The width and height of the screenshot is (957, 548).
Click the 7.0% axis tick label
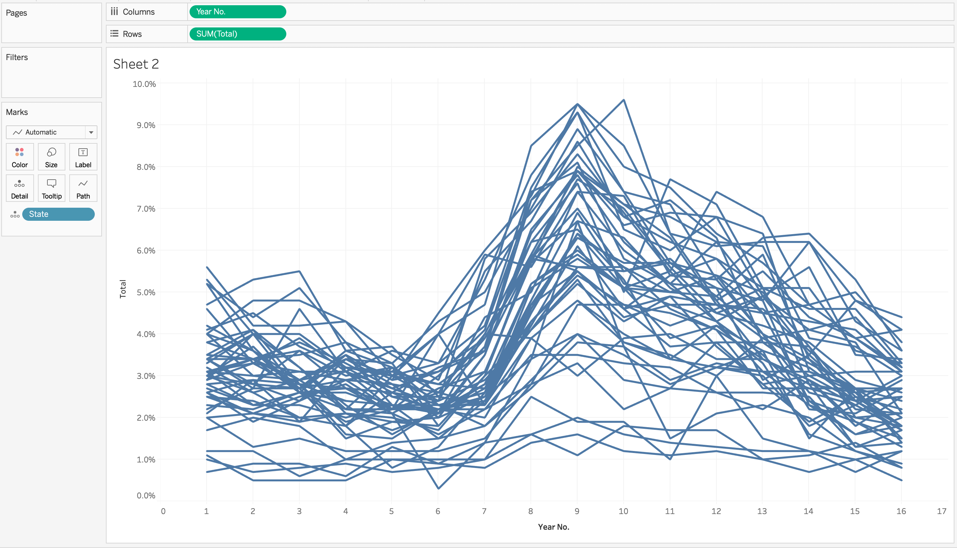click(x=146, y=209)
